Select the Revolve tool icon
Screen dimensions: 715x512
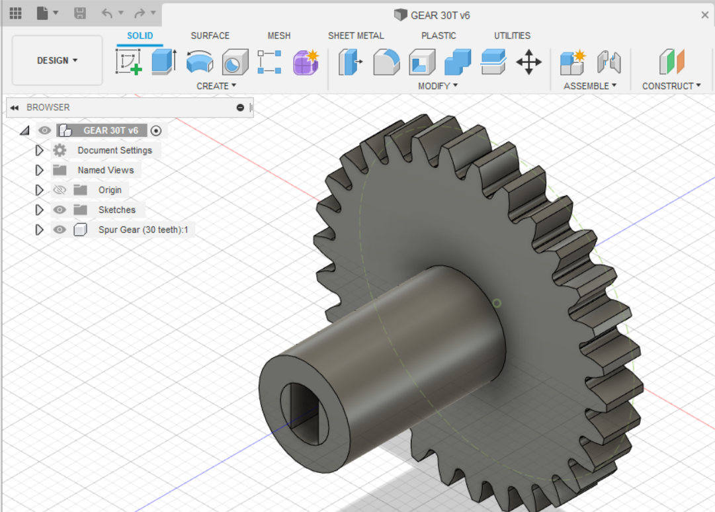point(200,62)
